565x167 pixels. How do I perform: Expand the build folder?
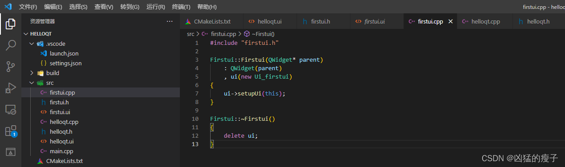32,73
